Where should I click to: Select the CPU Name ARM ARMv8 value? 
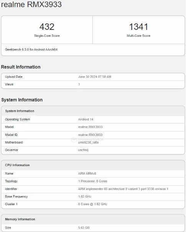(87, 173)
